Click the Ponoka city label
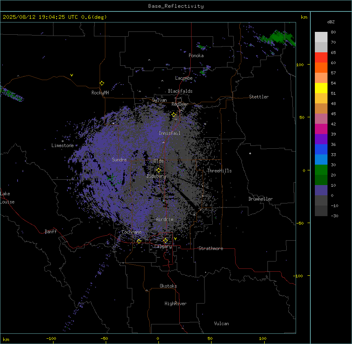 [196, 56]
